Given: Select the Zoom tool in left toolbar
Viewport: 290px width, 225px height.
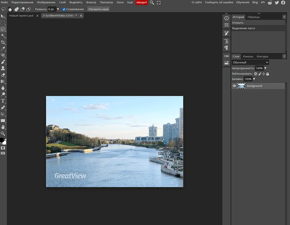Looking at the screenshot, I should click(x=3, y=134).
